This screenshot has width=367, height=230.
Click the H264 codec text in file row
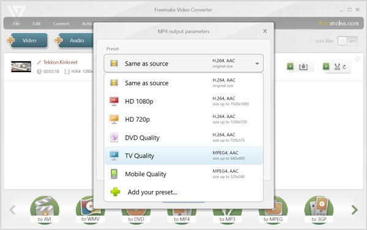pos(76,72)
